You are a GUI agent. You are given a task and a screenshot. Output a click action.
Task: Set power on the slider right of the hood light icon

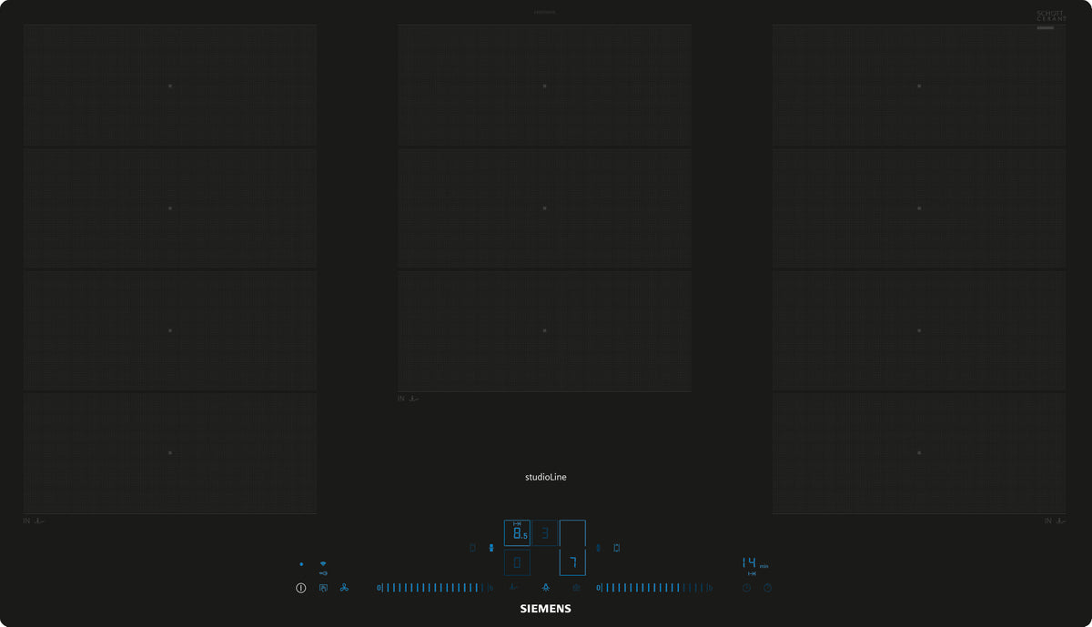click(x=654, y=588)
